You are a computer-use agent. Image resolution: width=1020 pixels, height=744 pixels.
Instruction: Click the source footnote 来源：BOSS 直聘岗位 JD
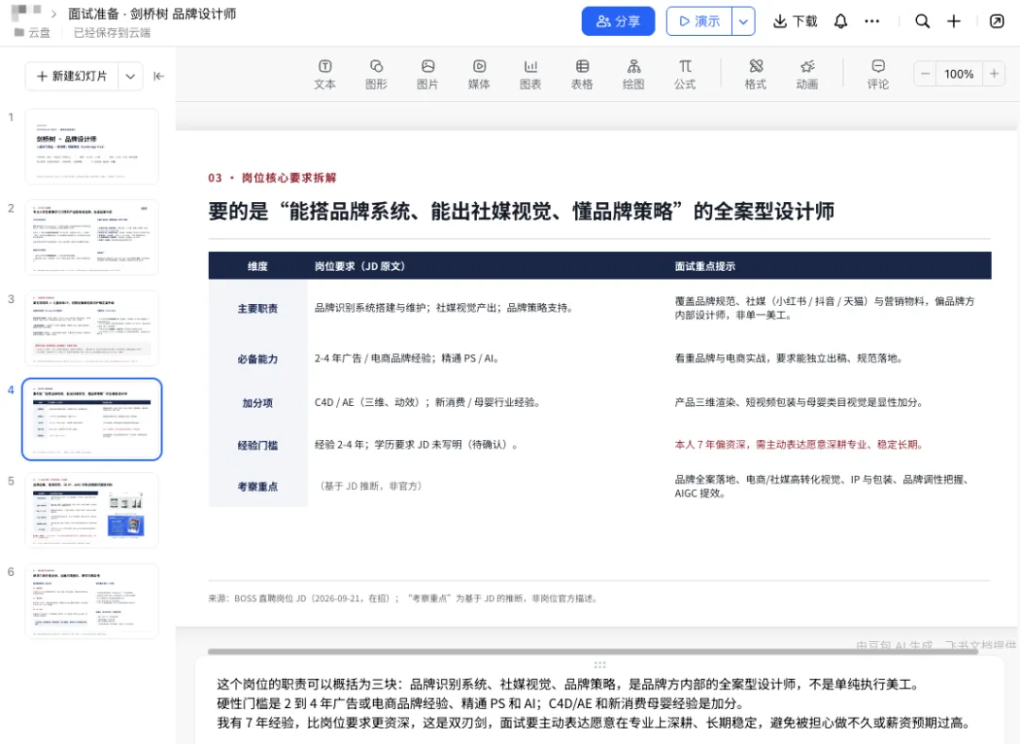pos(402,599)
